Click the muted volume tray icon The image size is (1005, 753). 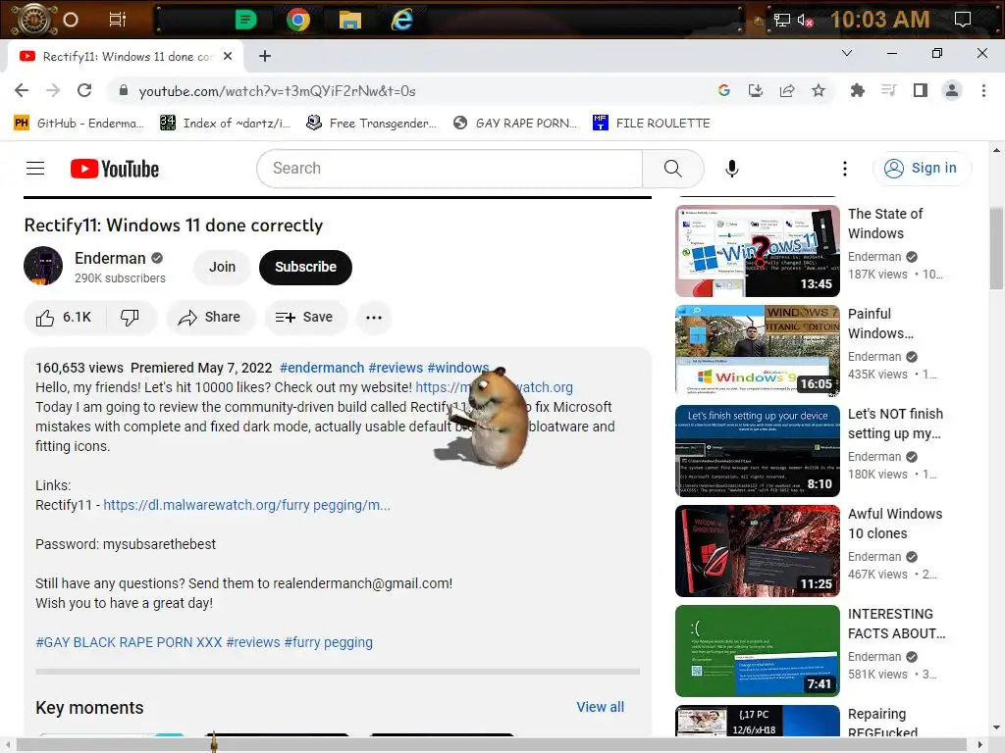point(805,21)
